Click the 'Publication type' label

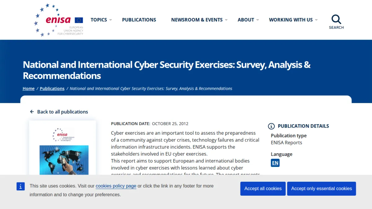[289, 136]
